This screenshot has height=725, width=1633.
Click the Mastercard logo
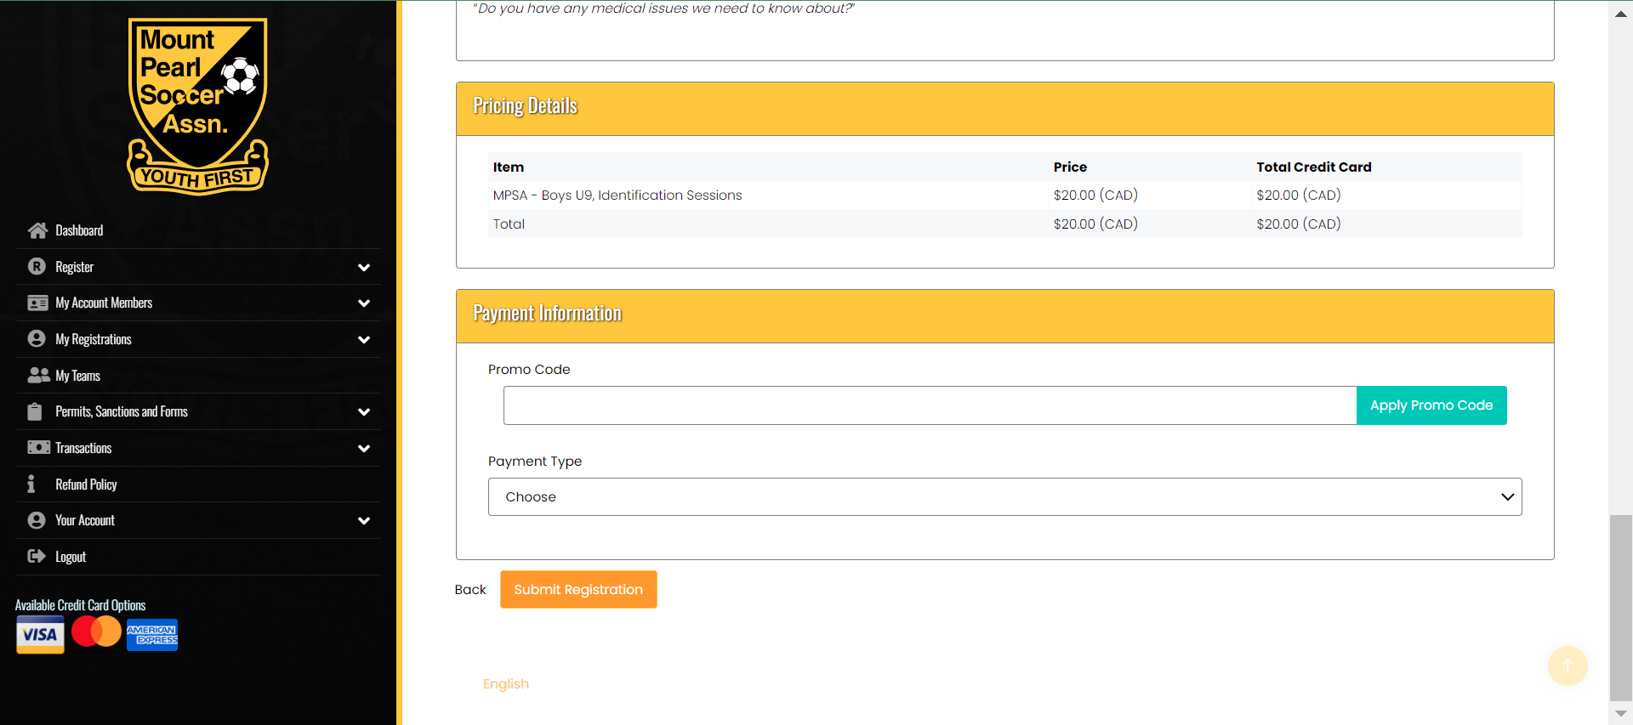[x=96, y=632]
